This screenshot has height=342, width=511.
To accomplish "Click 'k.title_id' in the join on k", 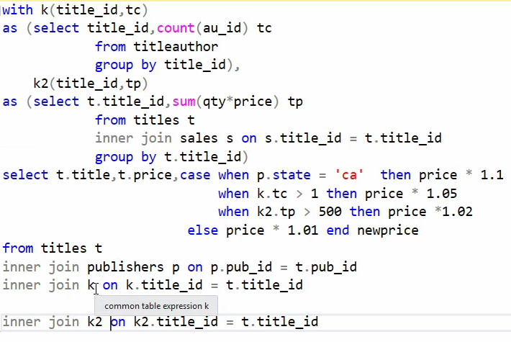I will click(164, 285).
